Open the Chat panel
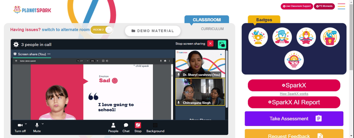The image size is (354, 138). point(126,127)
